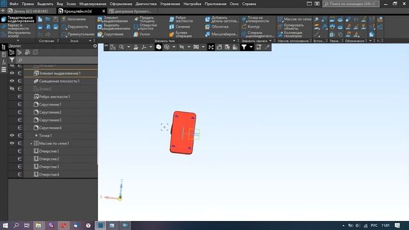
Task: Open the variables fx side panel
Action: pyautogui.click(x=4, y=62)
